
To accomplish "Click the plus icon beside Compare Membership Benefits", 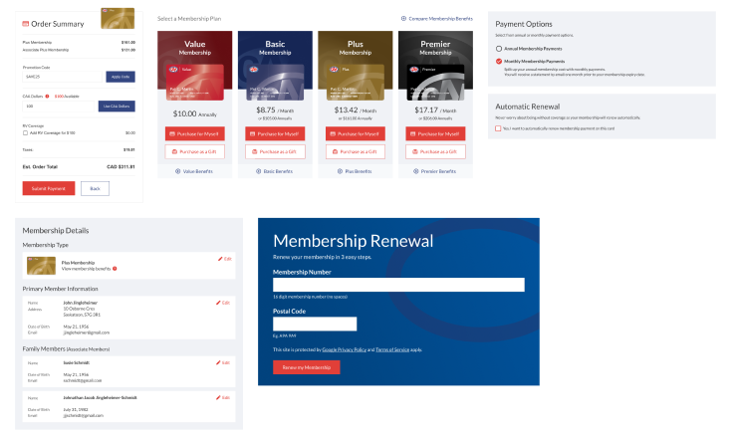I will (403, 19).
